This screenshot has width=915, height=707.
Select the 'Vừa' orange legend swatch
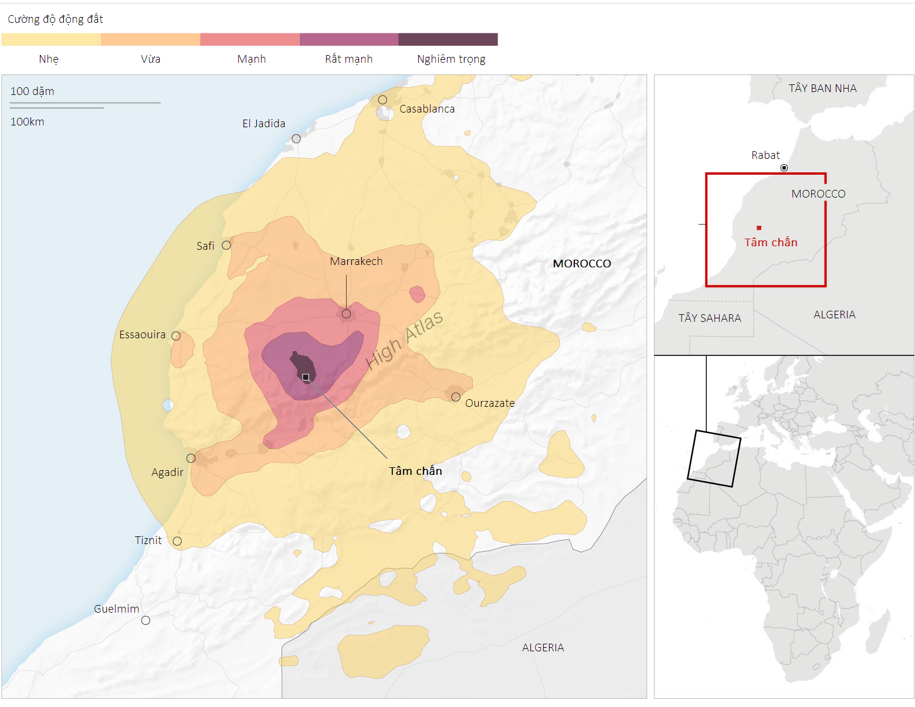pyautogui.click(x=150, y=39)
